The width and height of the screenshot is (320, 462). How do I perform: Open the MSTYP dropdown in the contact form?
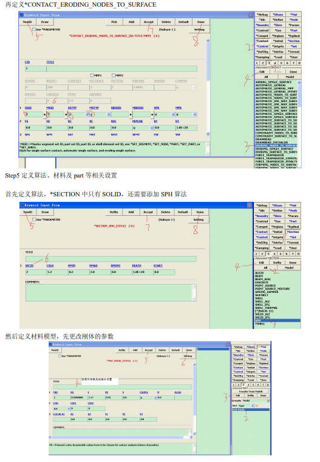(x=109, y=114)
